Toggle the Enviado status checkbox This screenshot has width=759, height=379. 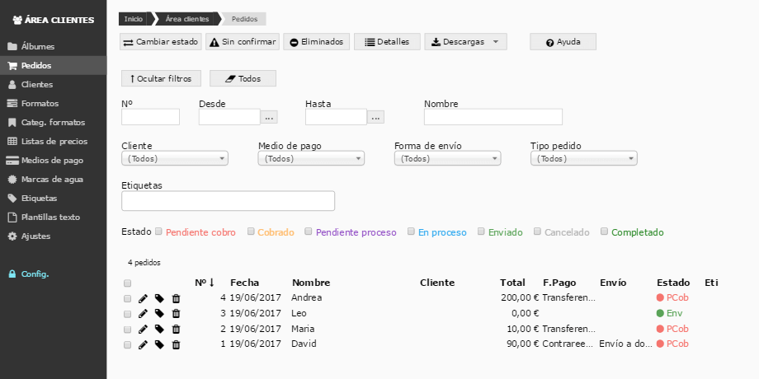coord(482,232)
